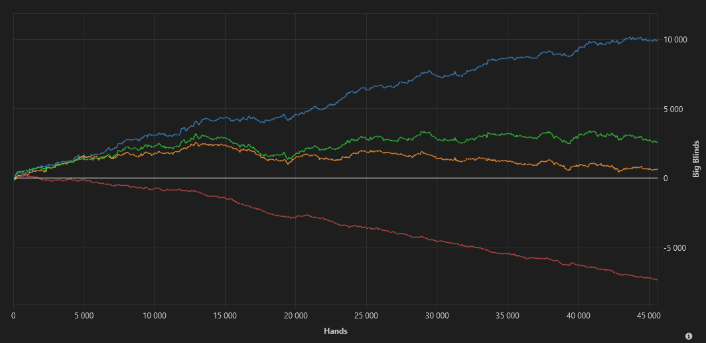Select the '10 000' y-axis label
706x343 pixels.
point(675,40)
